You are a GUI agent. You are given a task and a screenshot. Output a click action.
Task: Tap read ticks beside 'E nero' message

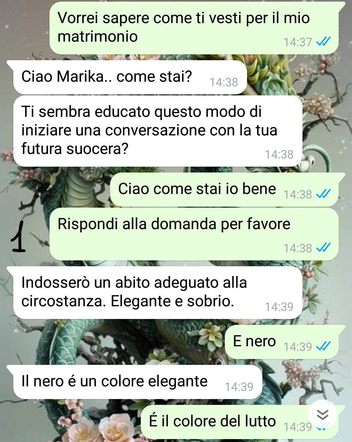click(x=324, y=346)
